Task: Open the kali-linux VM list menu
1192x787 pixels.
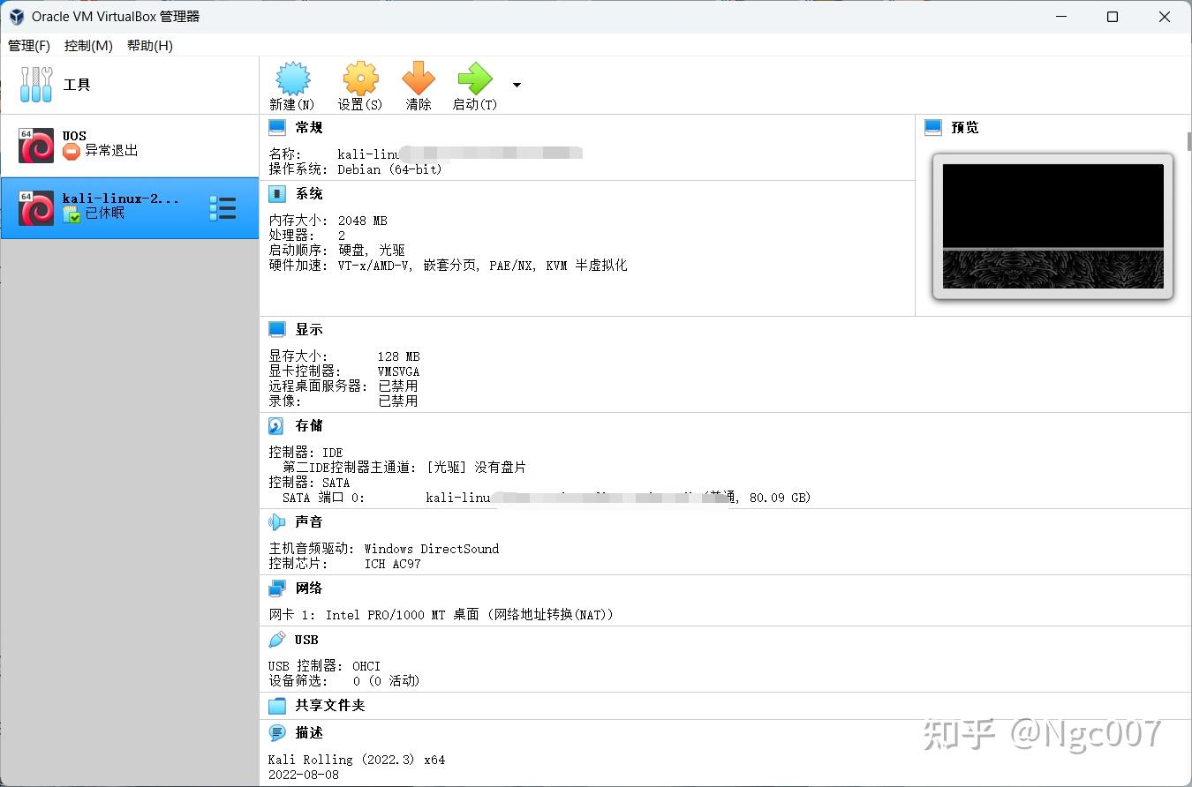Action: [x=223, y=208]
